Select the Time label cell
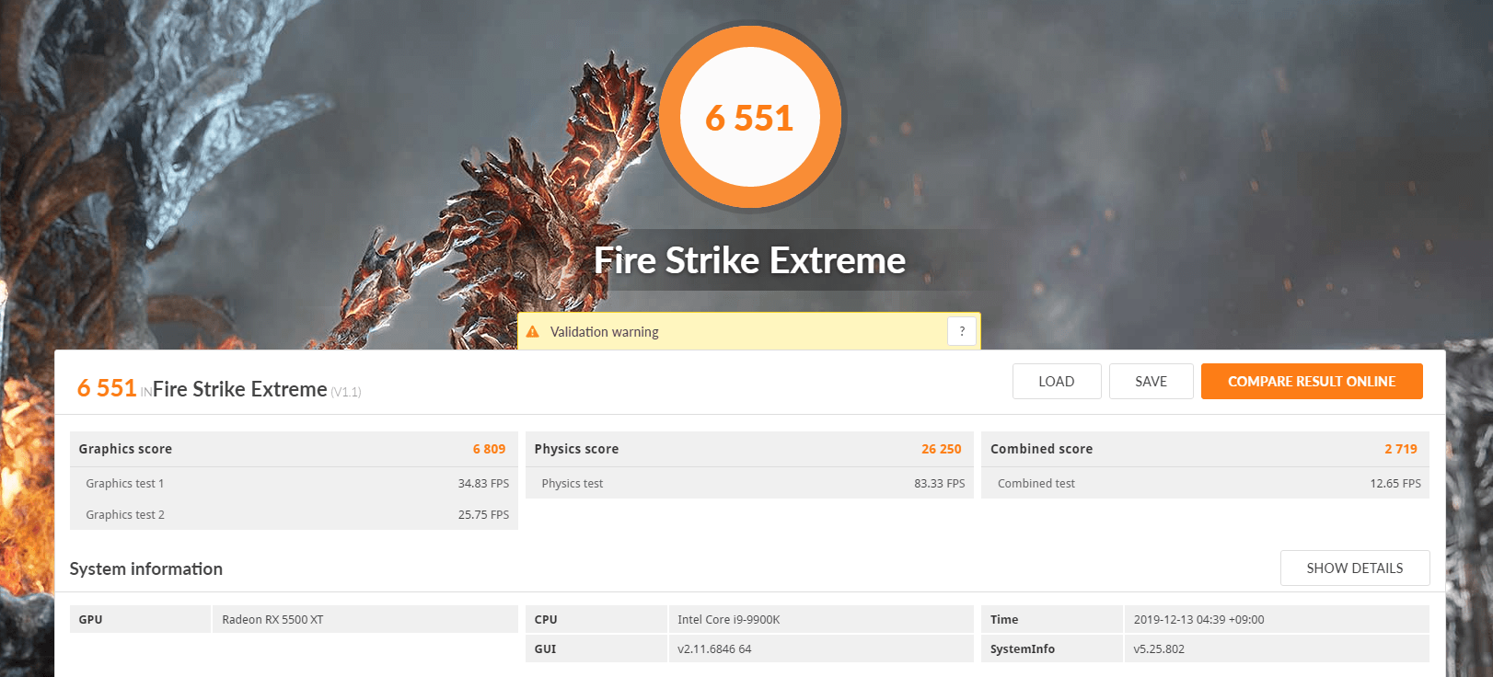This screenshot has height=677, width=1493. click(1052, 619)
